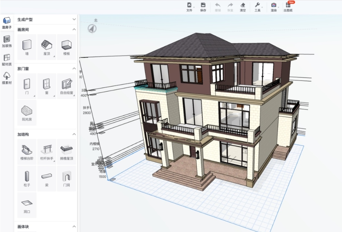Choose the 窗 (window) tool
The image size is (342, 232).
point(46,86)
